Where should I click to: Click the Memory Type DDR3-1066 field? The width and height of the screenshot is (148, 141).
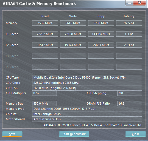click(87, 109)
